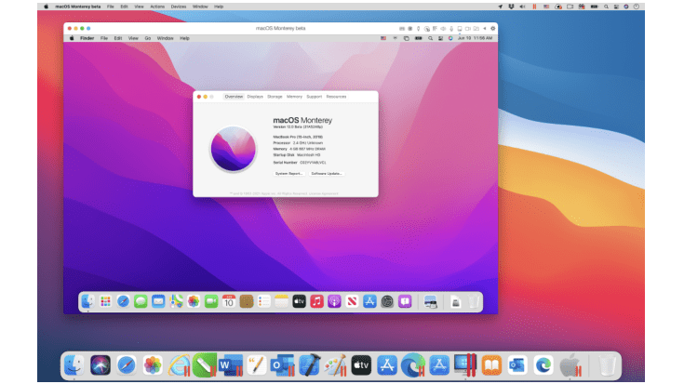Open the License Agreement link
The width and height of the screenshot is (684, 384).
323,193
